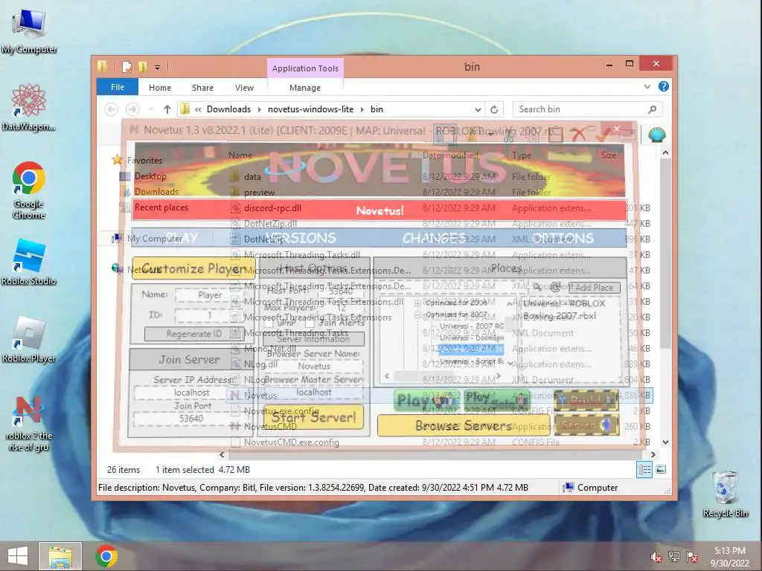Screen dimensions: 762x571
Task: Open My Computer desktop icon
Action: pos(29,32)
